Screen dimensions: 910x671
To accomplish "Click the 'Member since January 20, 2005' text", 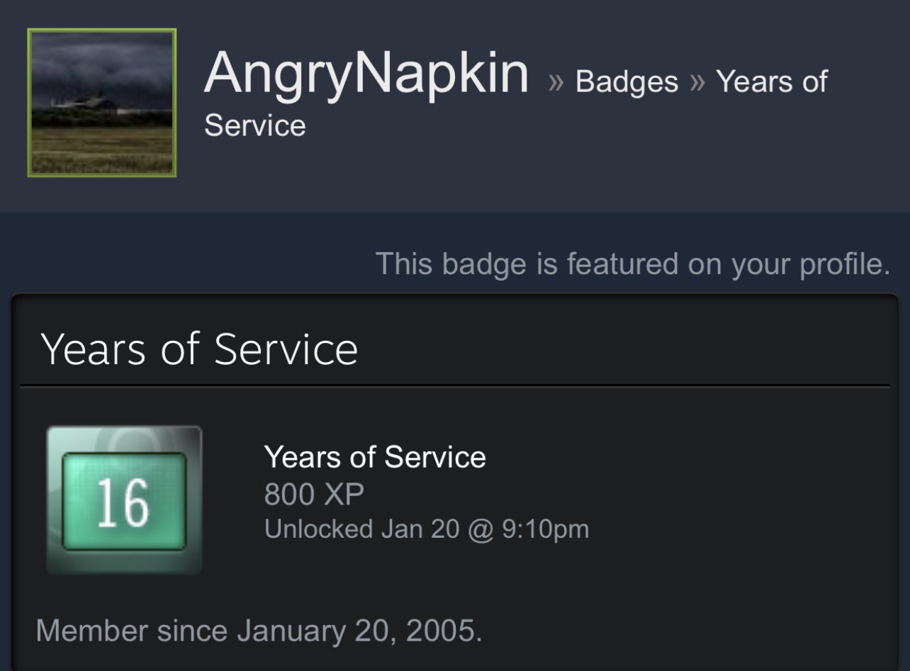I will pos(259,630).
